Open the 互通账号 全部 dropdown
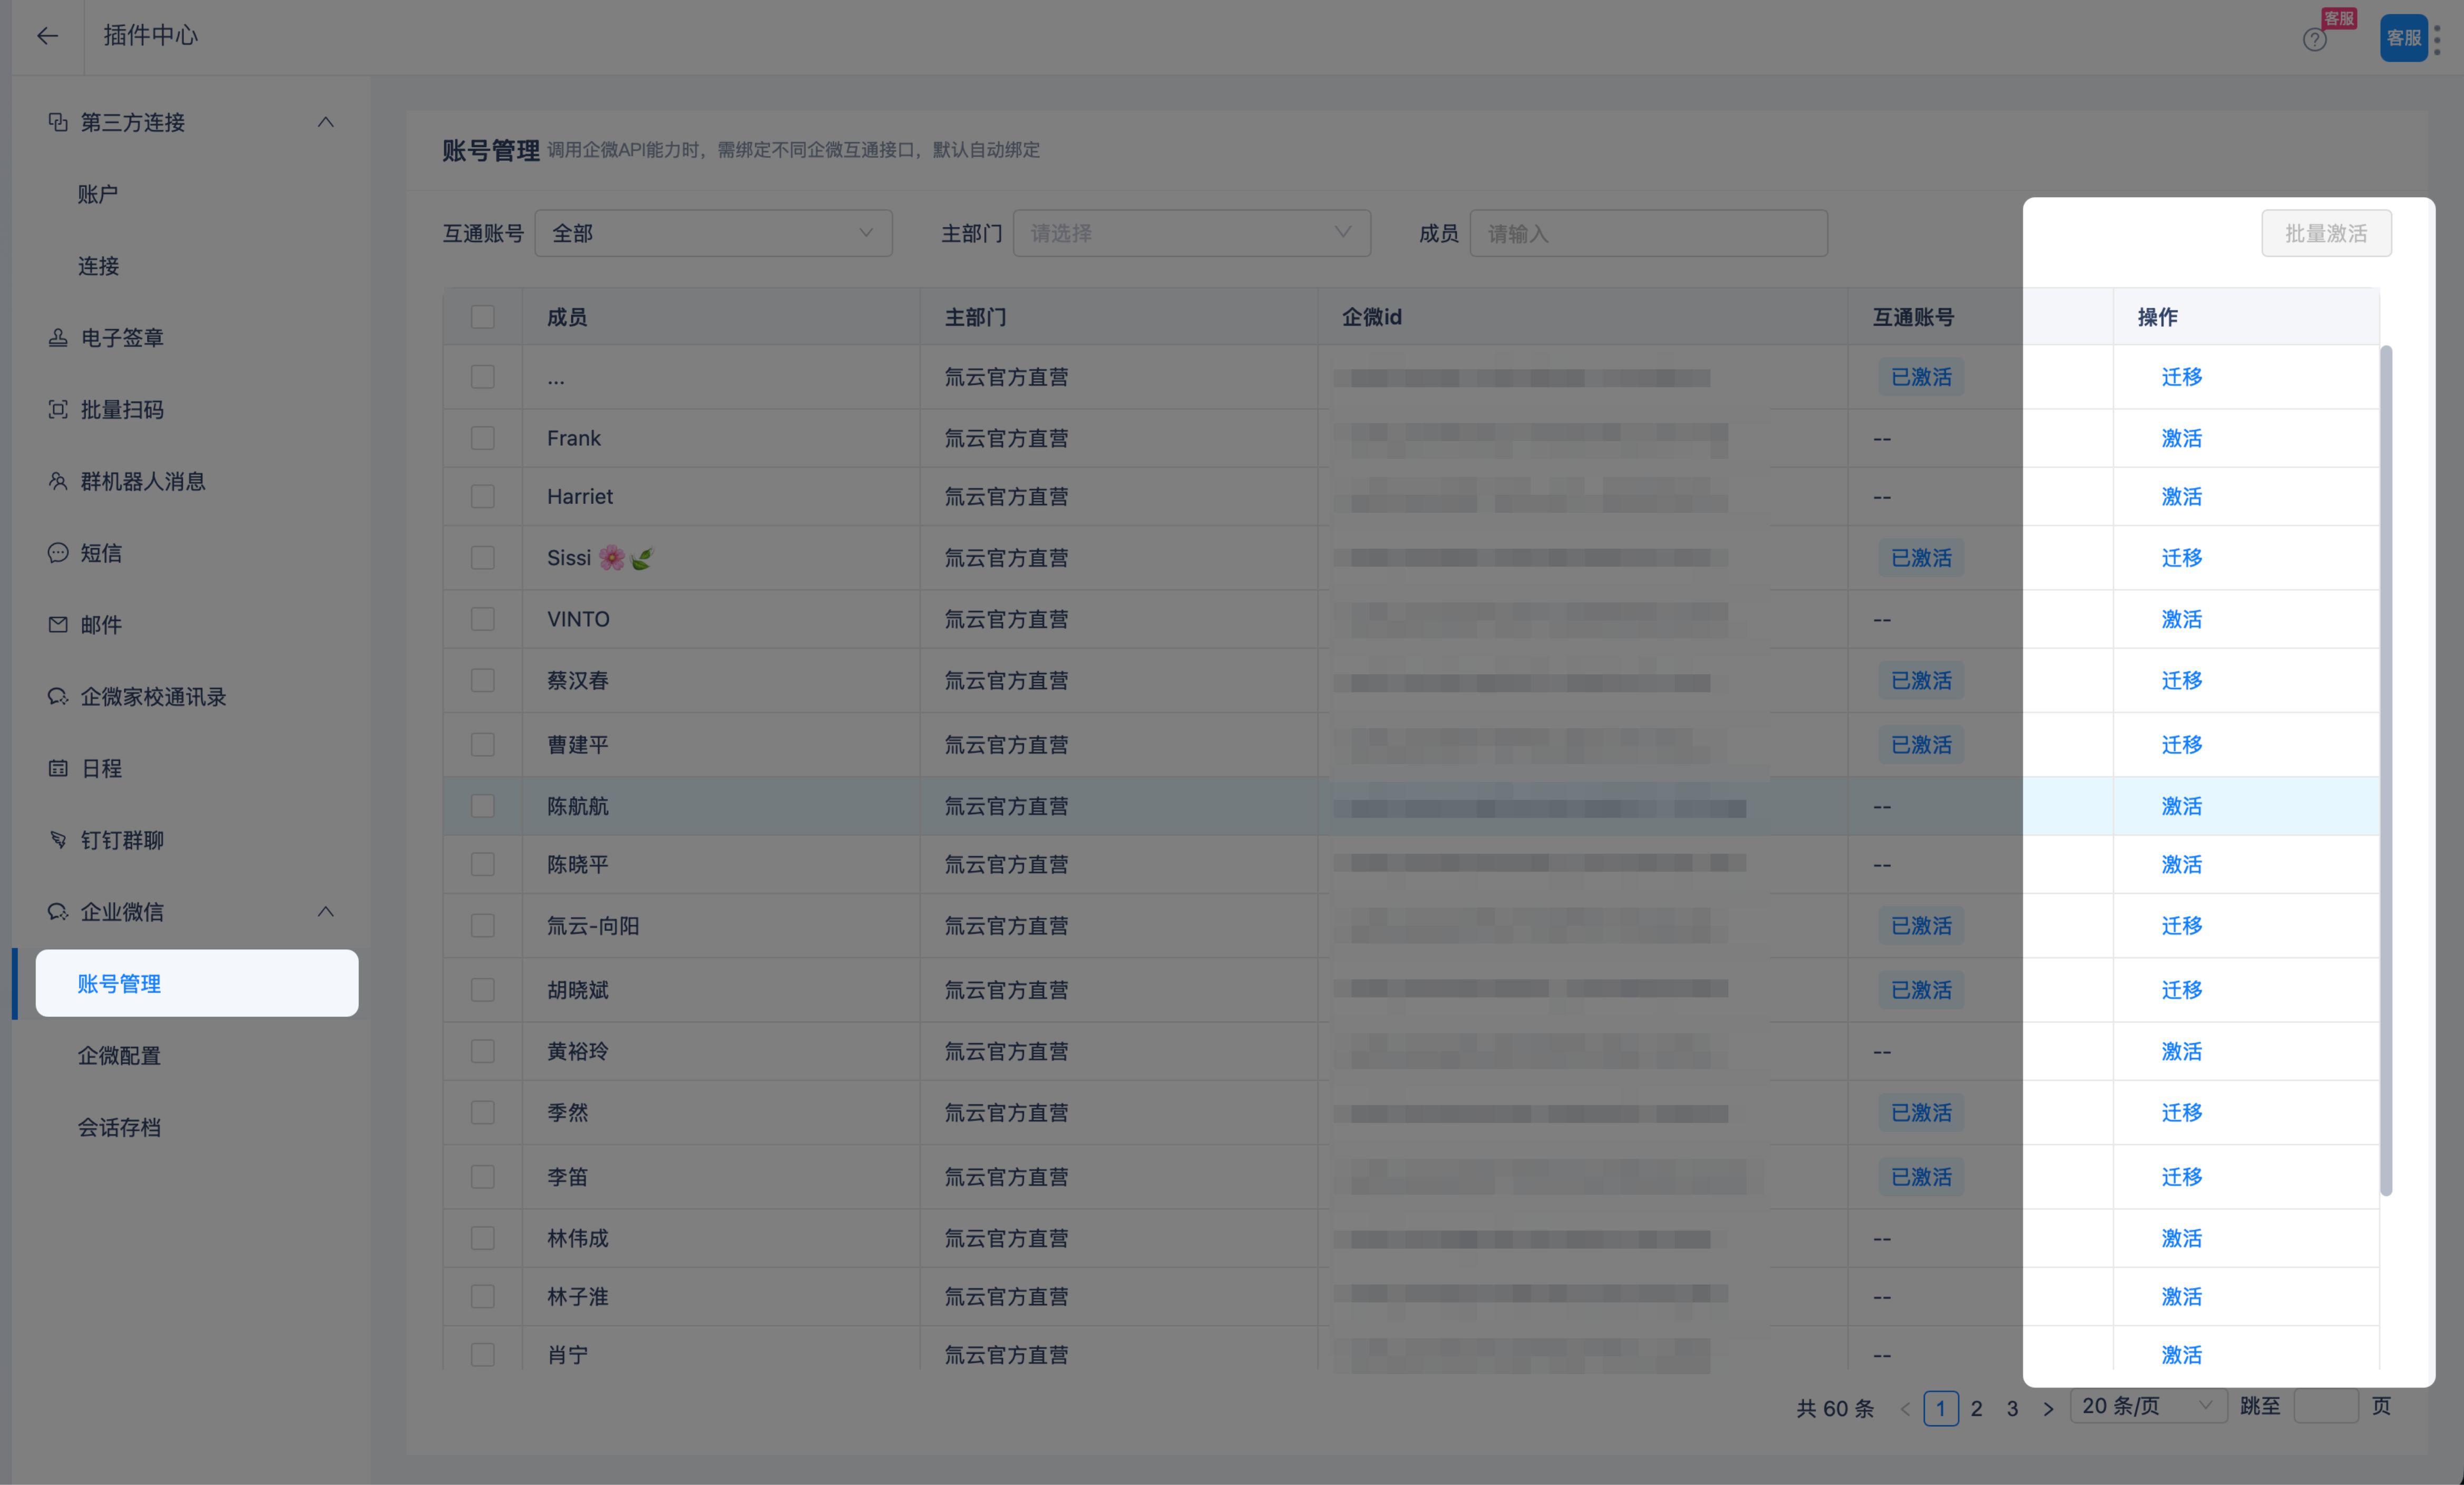This screenshot has height=1485, width=2464. [x=713, y=233]
